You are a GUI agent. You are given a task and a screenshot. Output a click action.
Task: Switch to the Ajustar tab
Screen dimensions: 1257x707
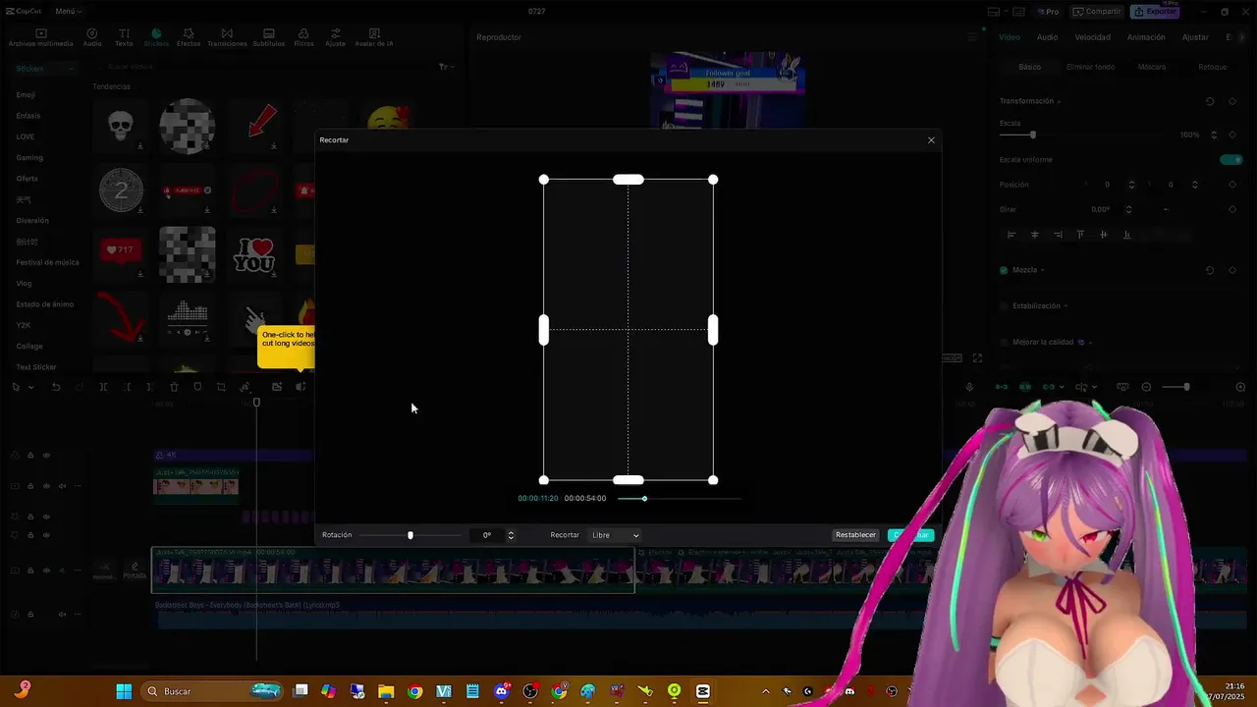pyautogui.click(x=1195, y=37)
